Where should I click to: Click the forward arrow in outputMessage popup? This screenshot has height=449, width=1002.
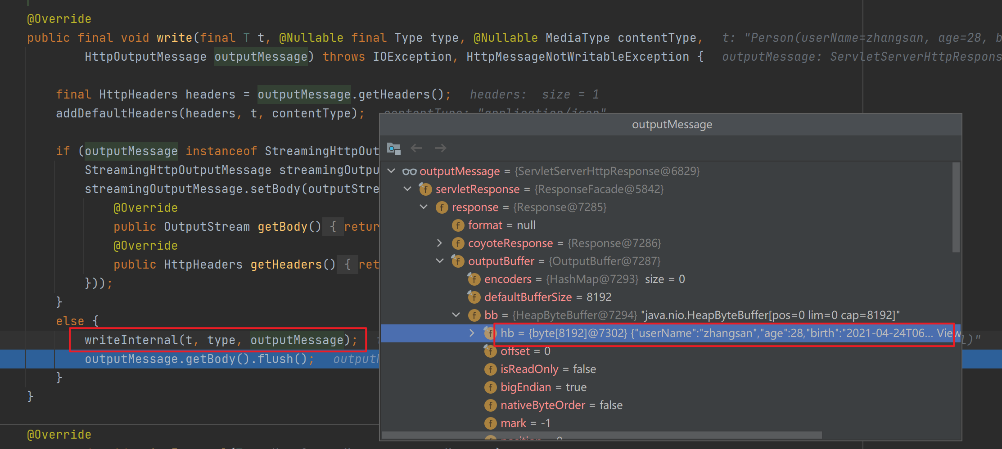440,148
